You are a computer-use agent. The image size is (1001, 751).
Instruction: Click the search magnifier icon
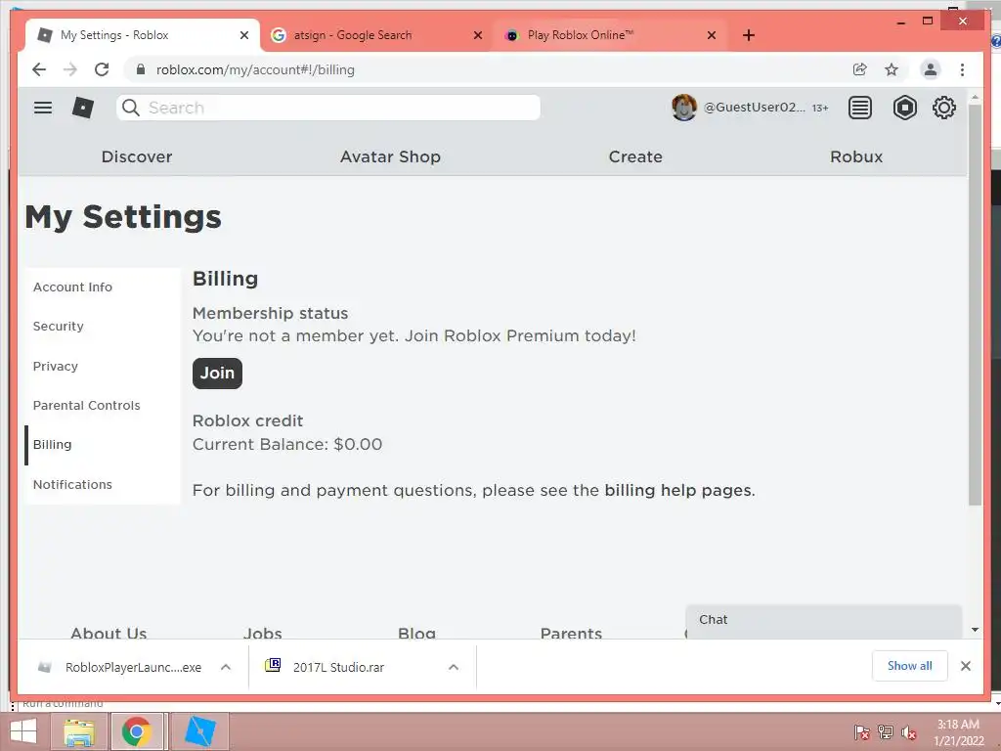[x=131, y=108]
